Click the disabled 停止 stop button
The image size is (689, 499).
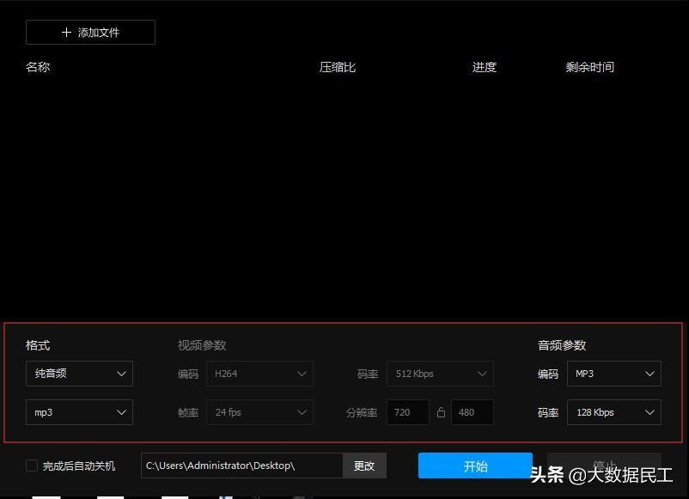tap(604, 466)
